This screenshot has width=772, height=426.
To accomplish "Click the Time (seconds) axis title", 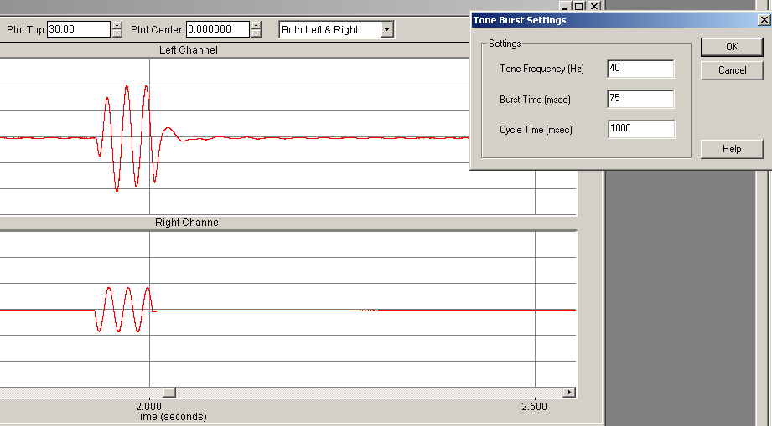I will coord(170,417).
